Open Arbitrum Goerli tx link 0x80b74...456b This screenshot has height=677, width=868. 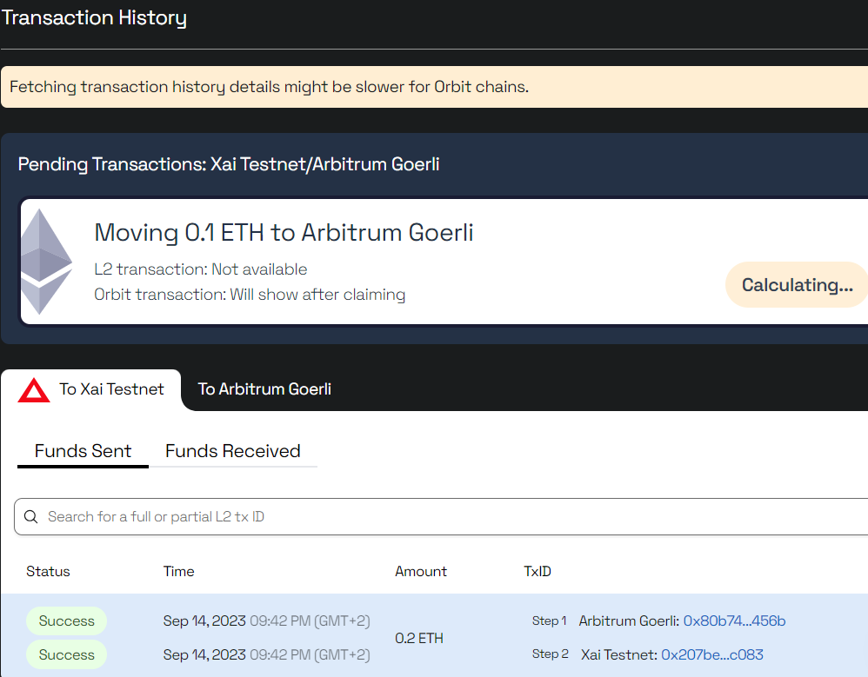pyautogui.click(x=734, y=621)
